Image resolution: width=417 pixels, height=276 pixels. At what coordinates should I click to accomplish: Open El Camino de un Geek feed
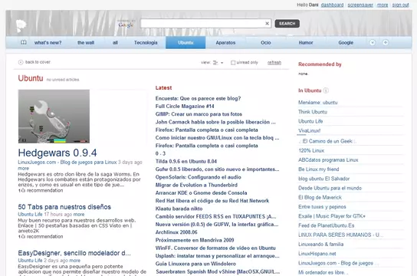click(327, 141)
